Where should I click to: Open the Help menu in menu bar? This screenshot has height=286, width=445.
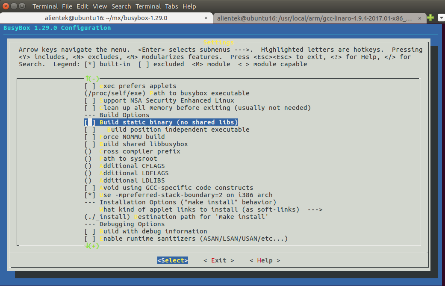189,6
